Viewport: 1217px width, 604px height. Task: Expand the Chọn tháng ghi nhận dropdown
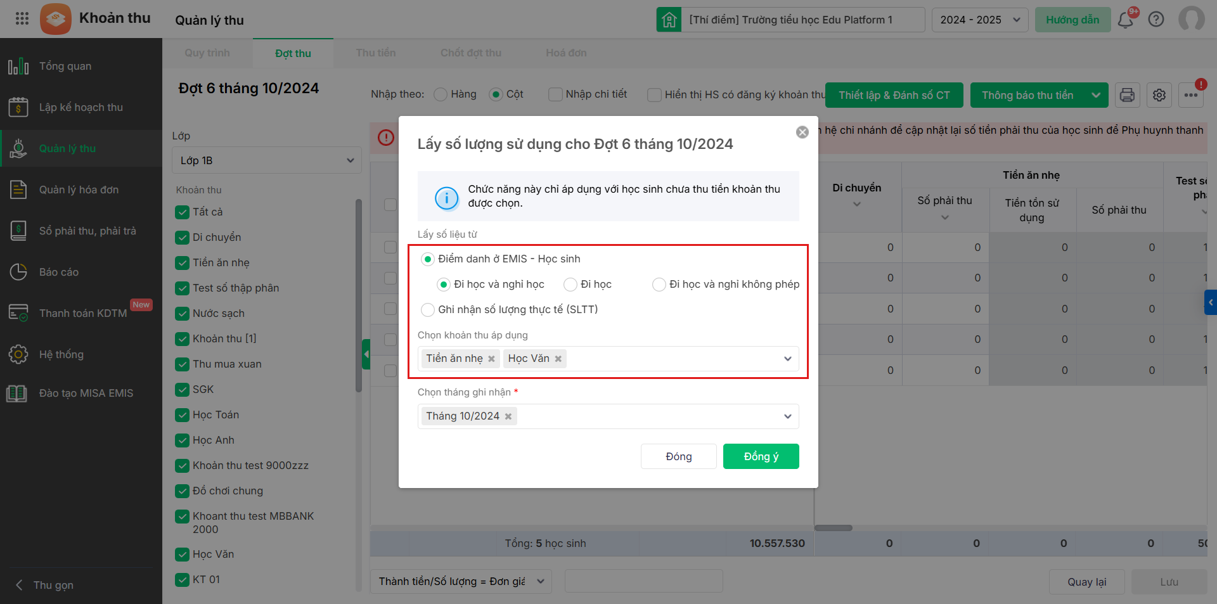pos(787,416)
